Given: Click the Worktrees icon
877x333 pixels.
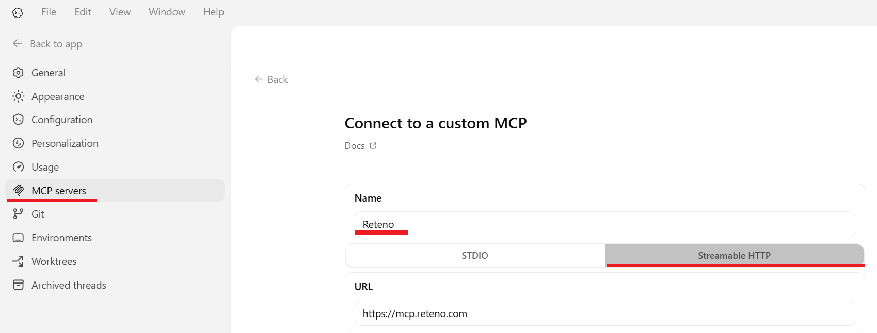Looking at the screenshot, I should point(19,261).
